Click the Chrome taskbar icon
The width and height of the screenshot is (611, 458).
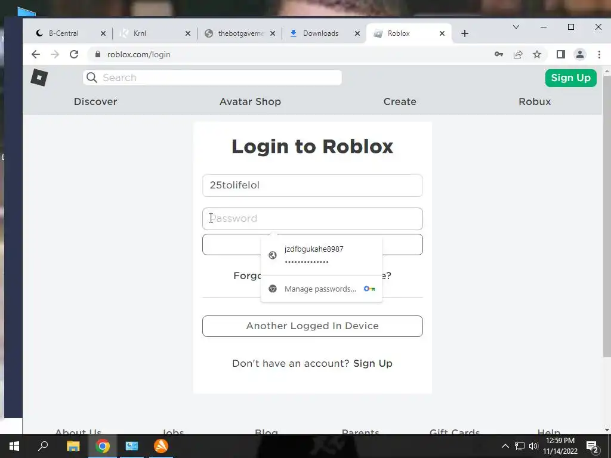tap(103, 446)
